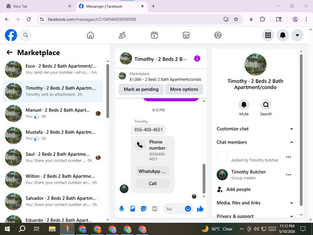Open options dots beside Added by Timothy Butcher

289,157
